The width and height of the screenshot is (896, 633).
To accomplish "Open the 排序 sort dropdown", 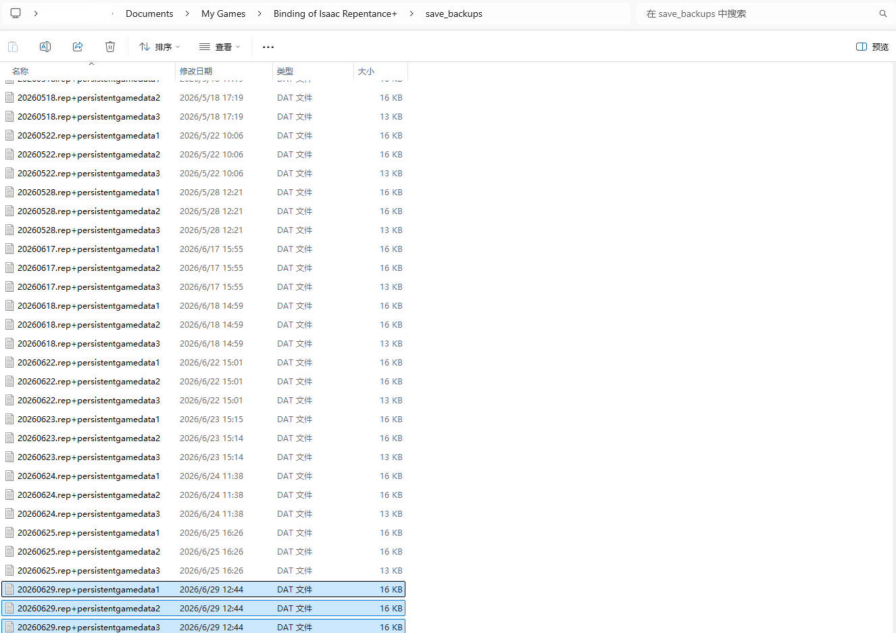I will pos(159,47).
